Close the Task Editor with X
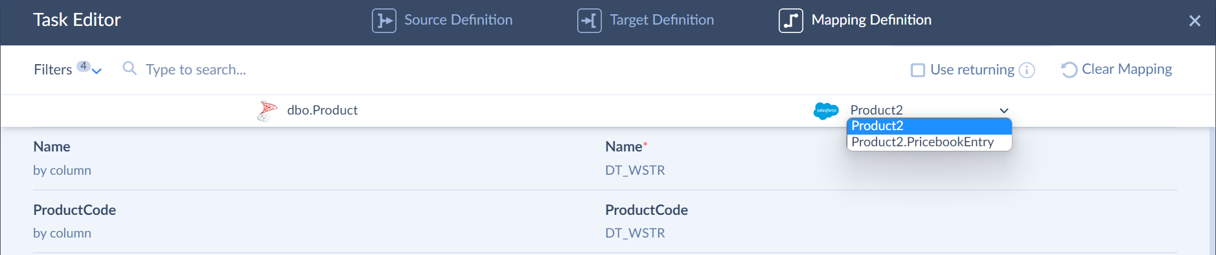The width and height of the screenshot is (1216, 255). point(1195,21)
